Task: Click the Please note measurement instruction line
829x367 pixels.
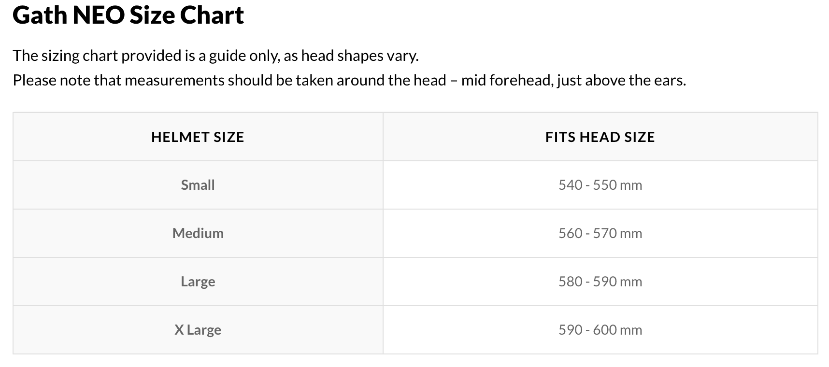Action: pyautogui.click(x=349, y=80)
